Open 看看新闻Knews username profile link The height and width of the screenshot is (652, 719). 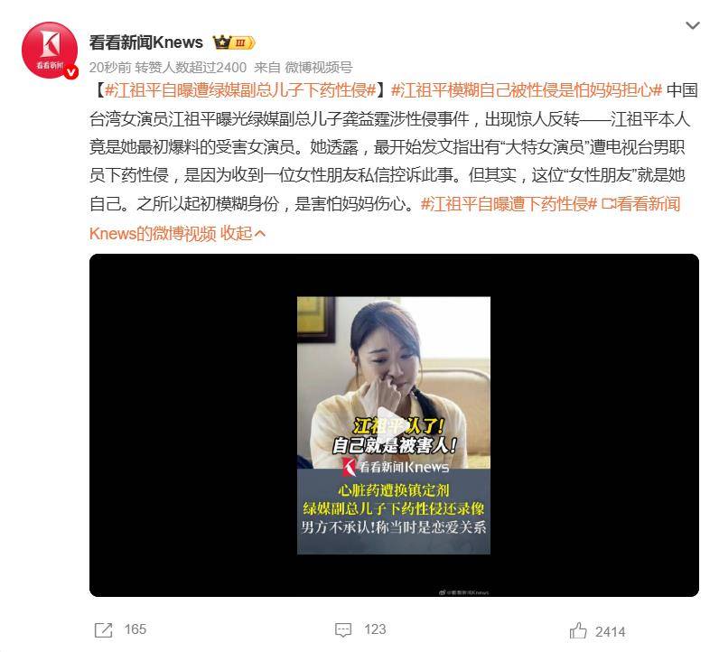pyautogui.click(x=145, y=42)
